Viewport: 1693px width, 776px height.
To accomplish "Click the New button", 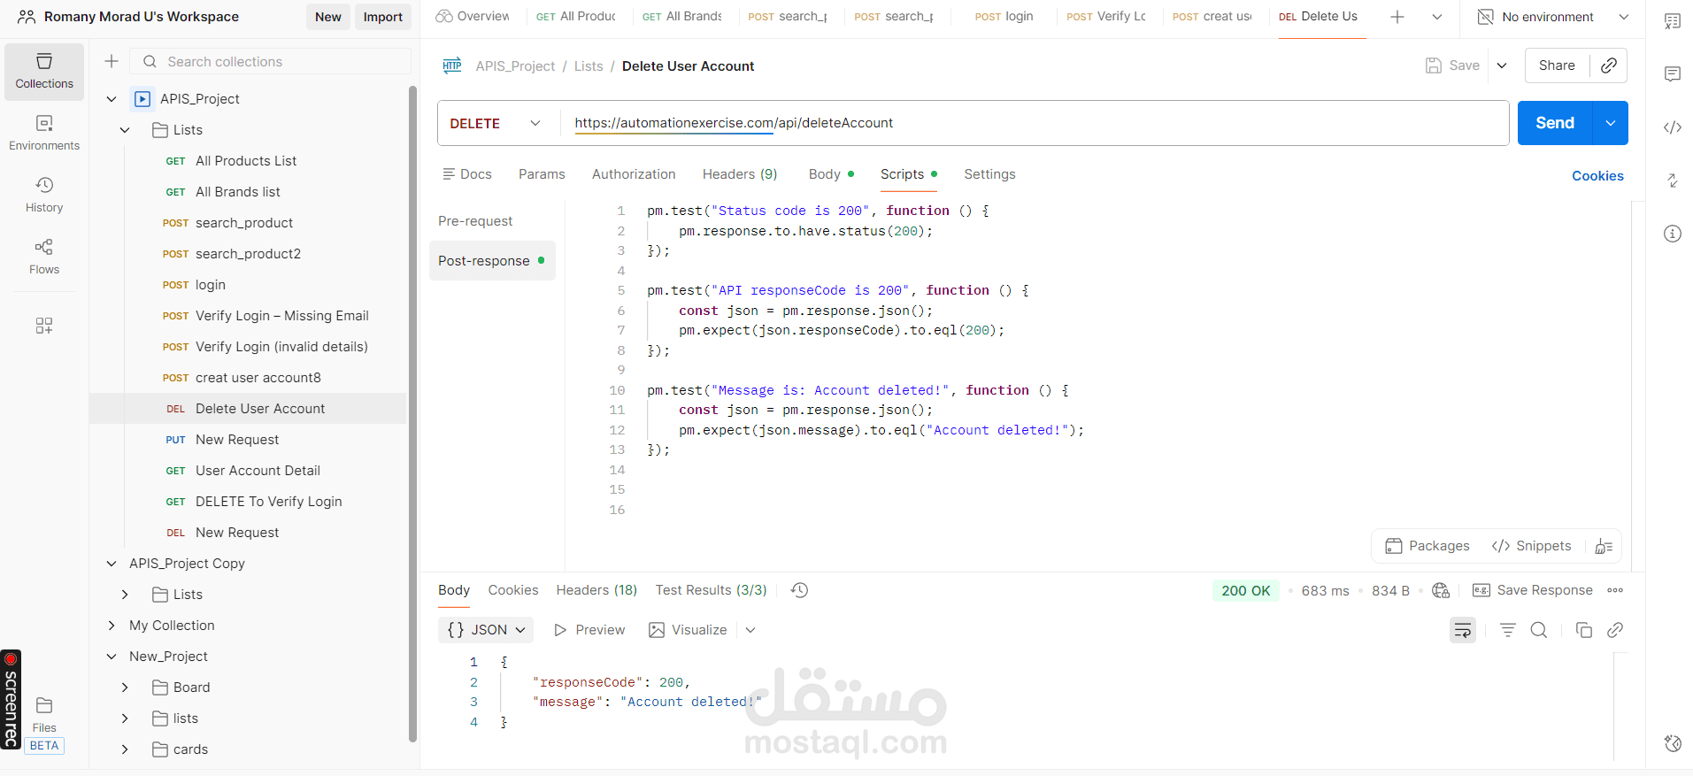I will (328, 17).
